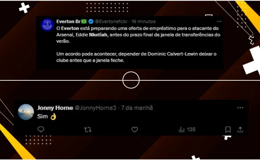Click the bold 'Everton' word in the tweet text
Image resolution: width=260 pixels, height=160 pixels.
tap(70, 28)
